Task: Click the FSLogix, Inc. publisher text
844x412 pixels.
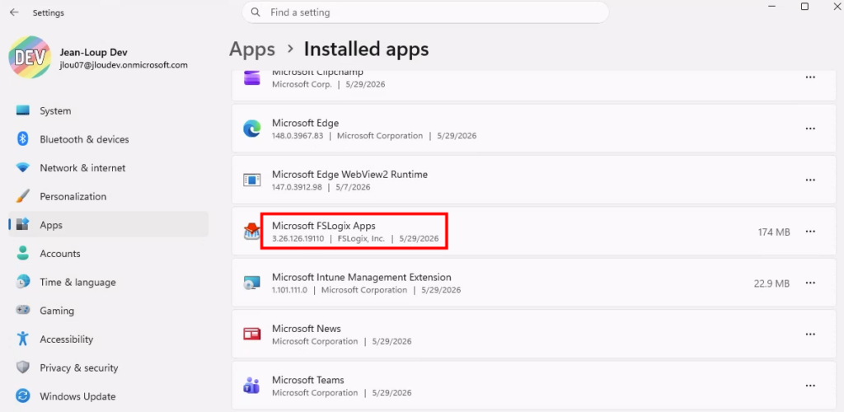Action: 361,239
